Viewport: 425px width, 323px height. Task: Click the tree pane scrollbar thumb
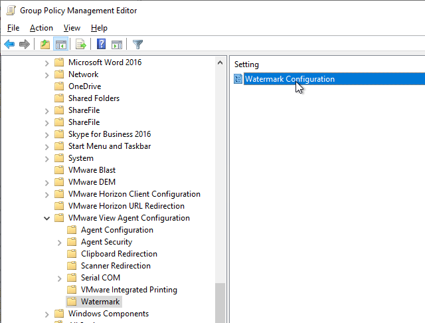pyautogui.click(x=220, y=303)
